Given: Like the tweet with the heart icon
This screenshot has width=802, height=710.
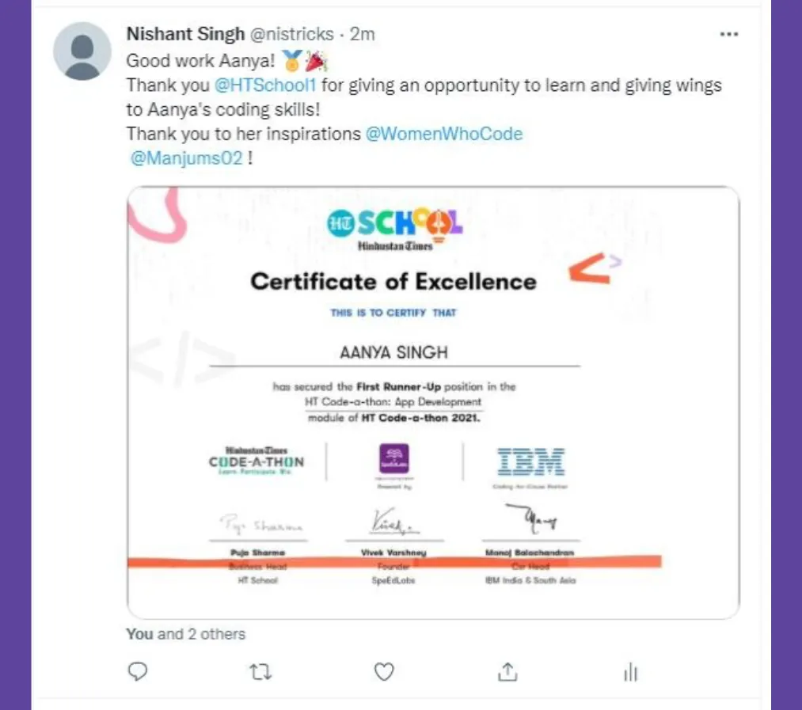Looking at the screenshot, I should point(384,672).
